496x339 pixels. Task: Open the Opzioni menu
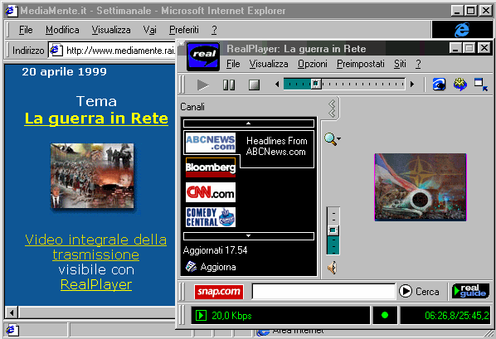point(312,64)
